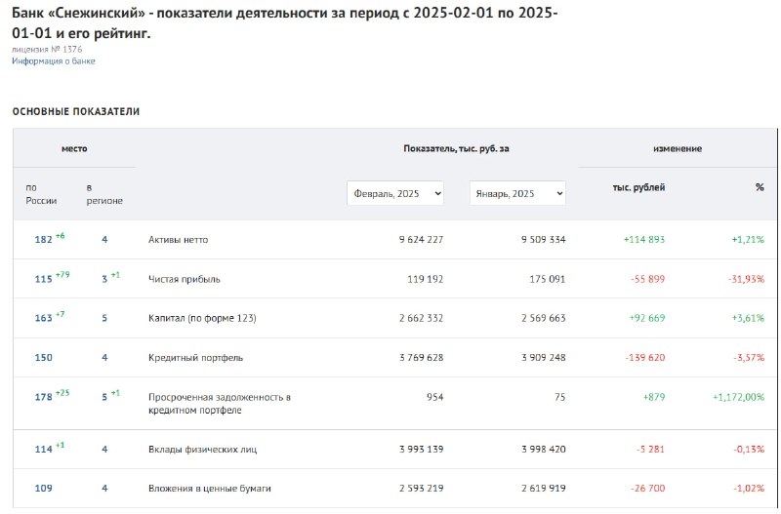Click rank 109 in Вложения в ценные бумаги row
The height and width of the screenshot is (514, 781).
[43, 488]
